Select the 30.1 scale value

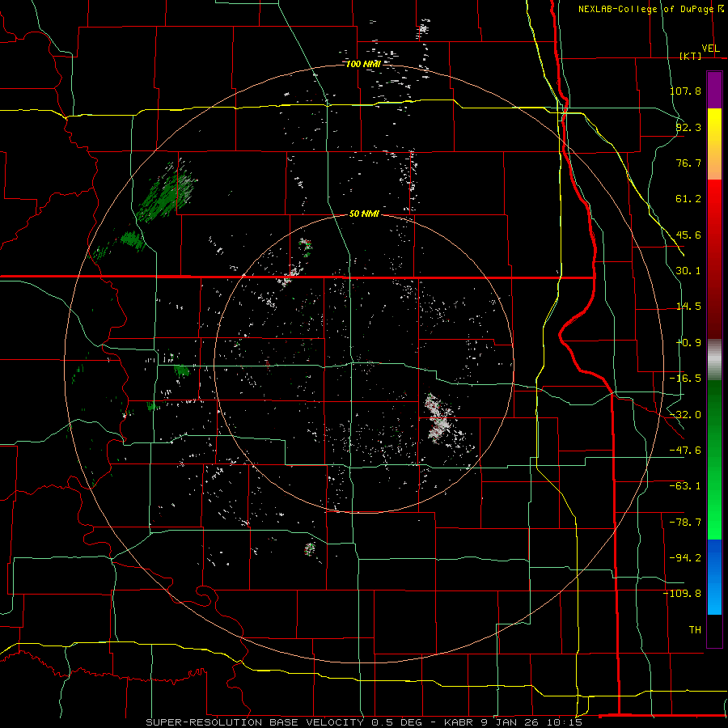(x=688, y=271)
